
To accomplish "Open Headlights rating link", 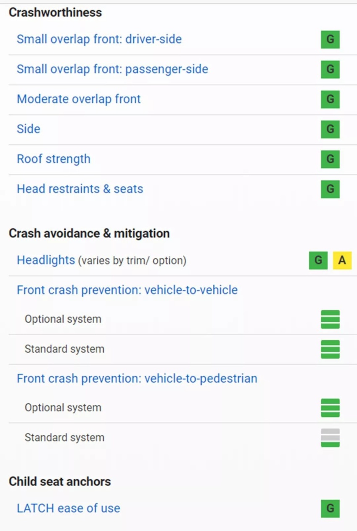I will pyautogui.click(x=46, y=260).
